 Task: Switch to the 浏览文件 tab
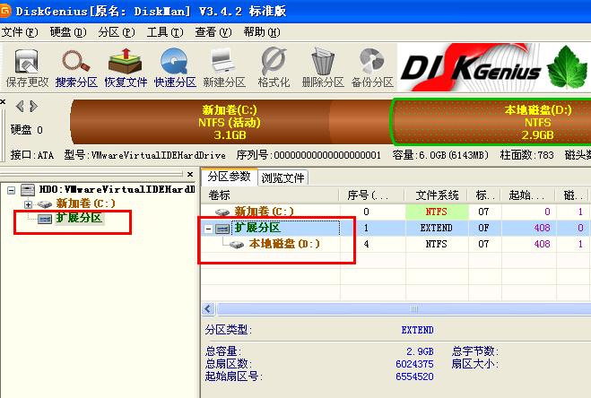(282, 177)
